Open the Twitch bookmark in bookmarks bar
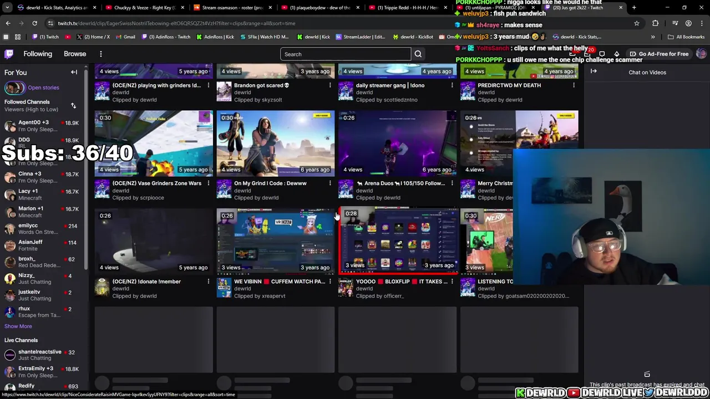Image resolution: width=710 pixels, height=399 pixels. click(x=45, y=37)
